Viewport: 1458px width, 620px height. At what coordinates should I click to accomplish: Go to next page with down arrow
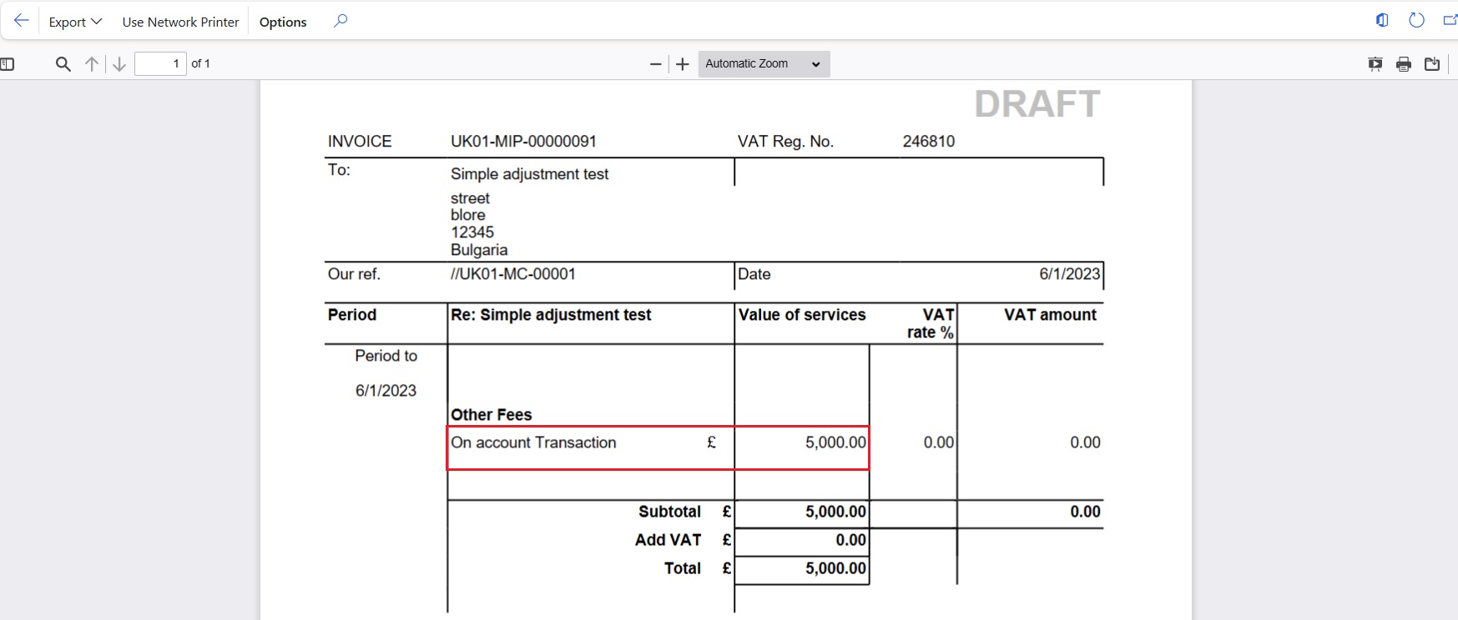click(x=119, y=64)
